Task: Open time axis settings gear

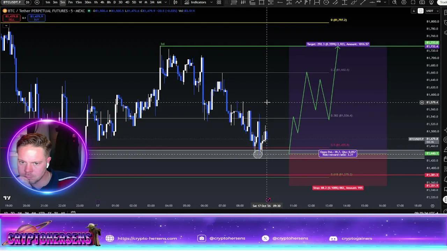Action: [432, 206]
